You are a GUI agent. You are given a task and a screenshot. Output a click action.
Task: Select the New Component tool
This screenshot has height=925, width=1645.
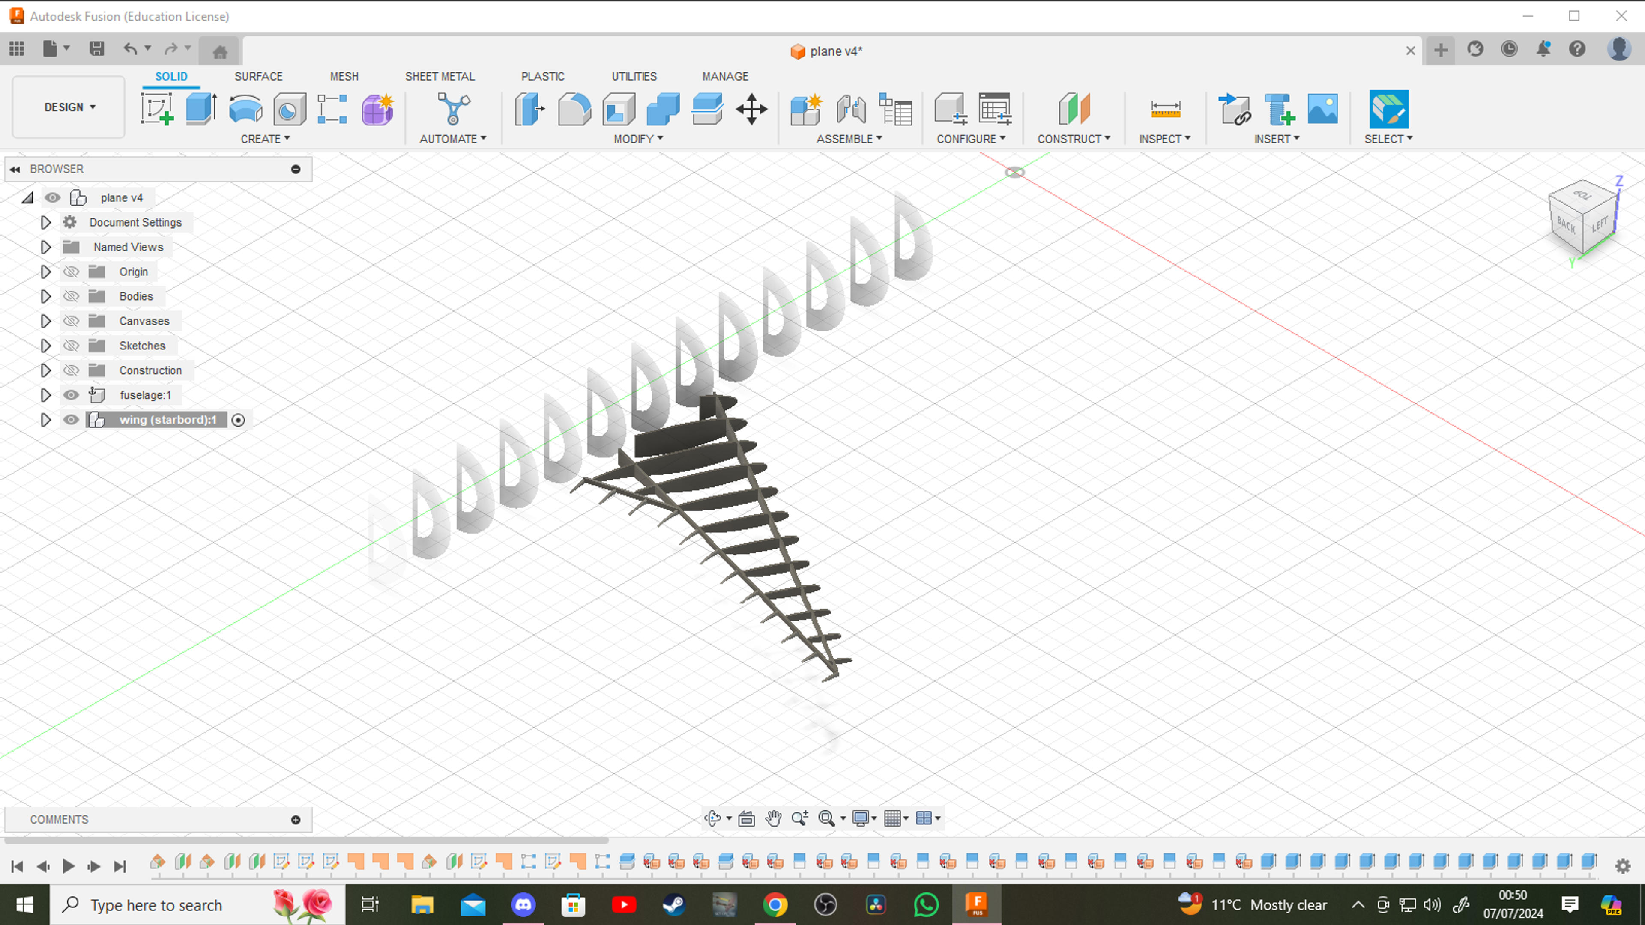coord(806,109)
